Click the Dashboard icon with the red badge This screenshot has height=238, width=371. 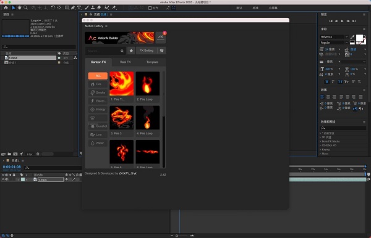click(x=161, y=38)
